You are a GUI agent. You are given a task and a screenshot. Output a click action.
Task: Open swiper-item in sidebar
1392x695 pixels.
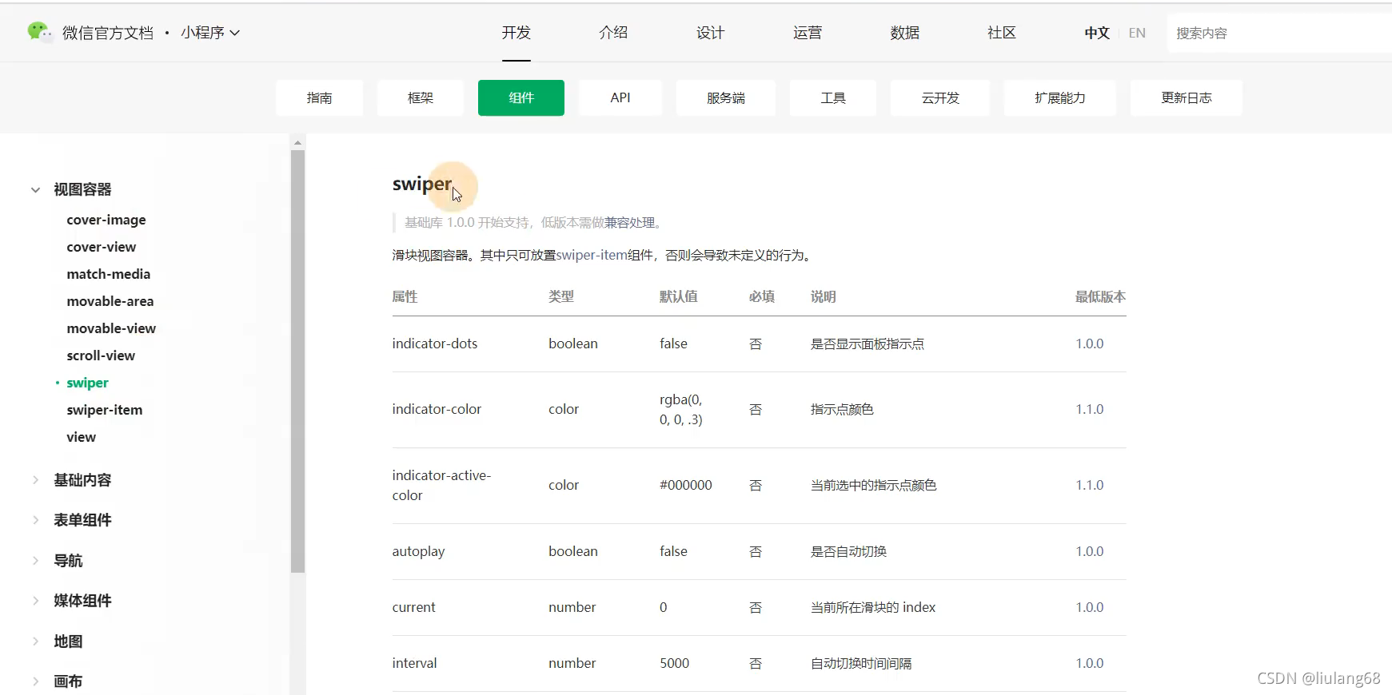[x=105, y=410]
